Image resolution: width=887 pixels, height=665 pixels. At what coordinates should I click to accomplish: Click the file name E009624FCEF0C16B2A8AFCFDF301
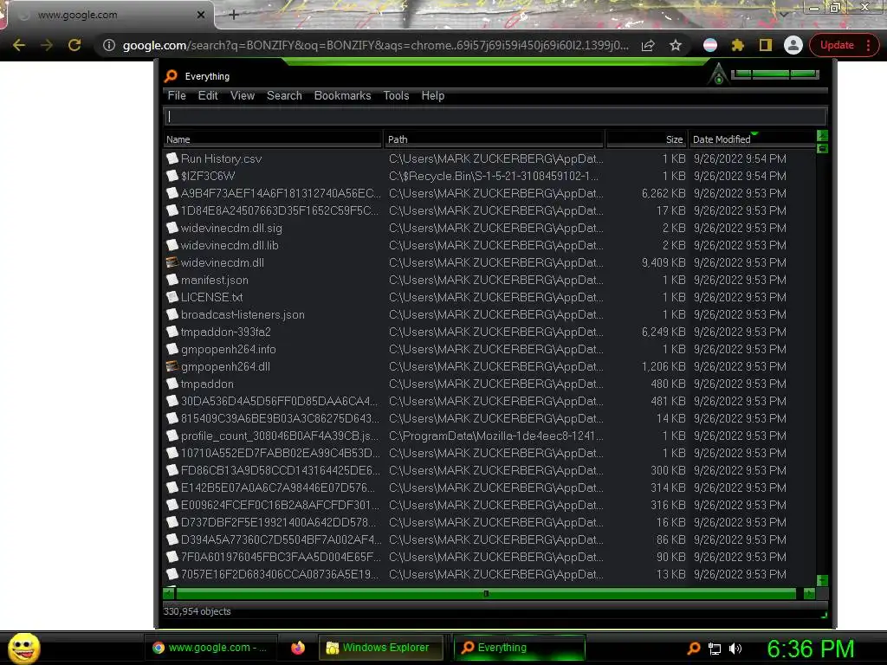point(280,505)
